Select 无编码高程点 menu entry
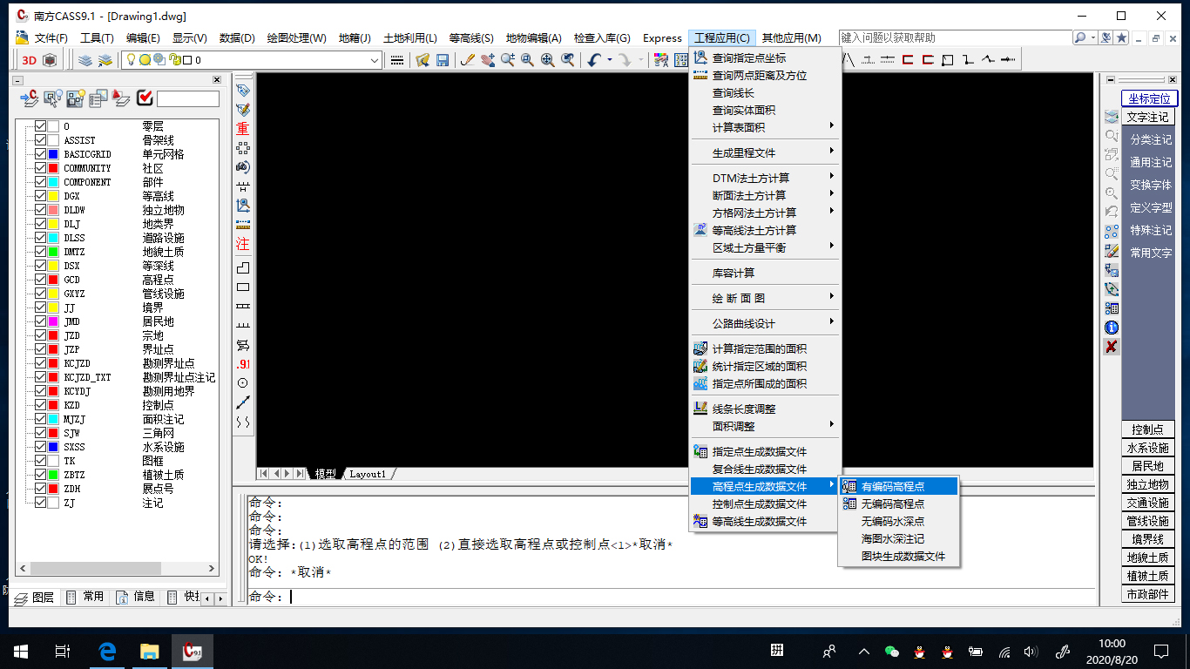The height and width of the screenshot is (669, 1190). [x=899, y=503]
